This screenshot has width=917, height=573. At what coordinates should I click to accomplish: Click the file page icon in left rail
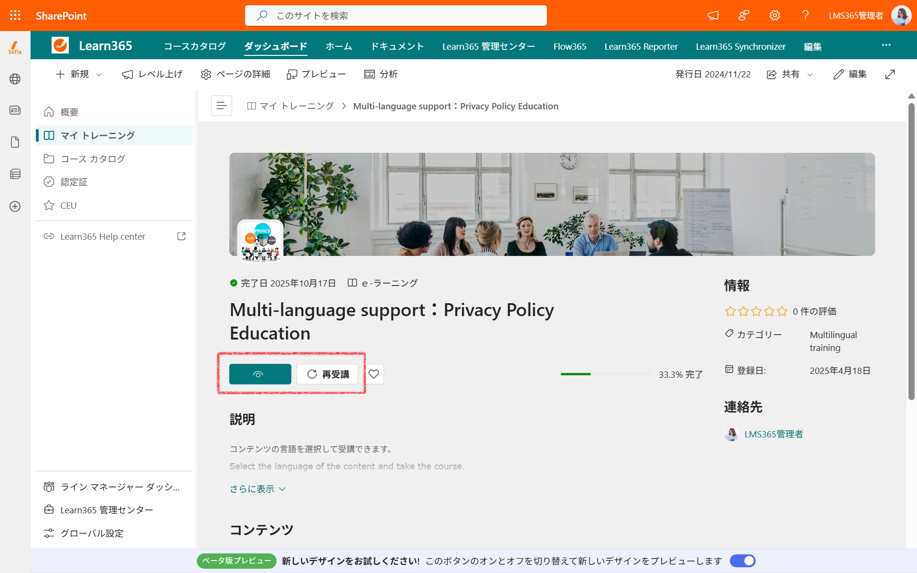(15, 142)
